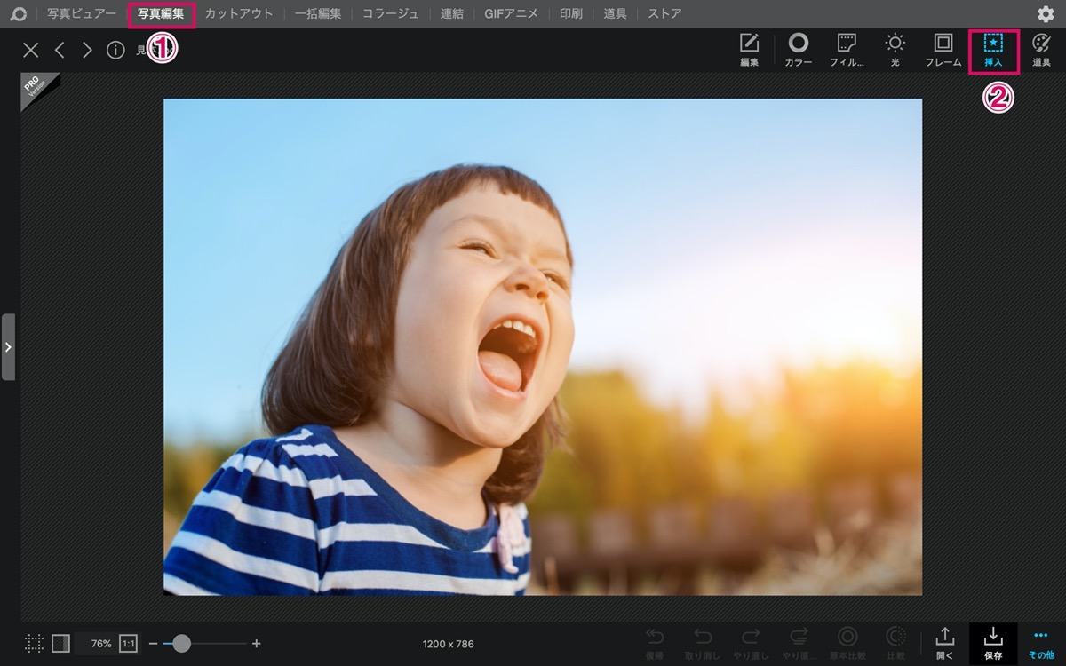Open the 印刷 print tab
Screen dimensions: 1066x666
[571, 14]
